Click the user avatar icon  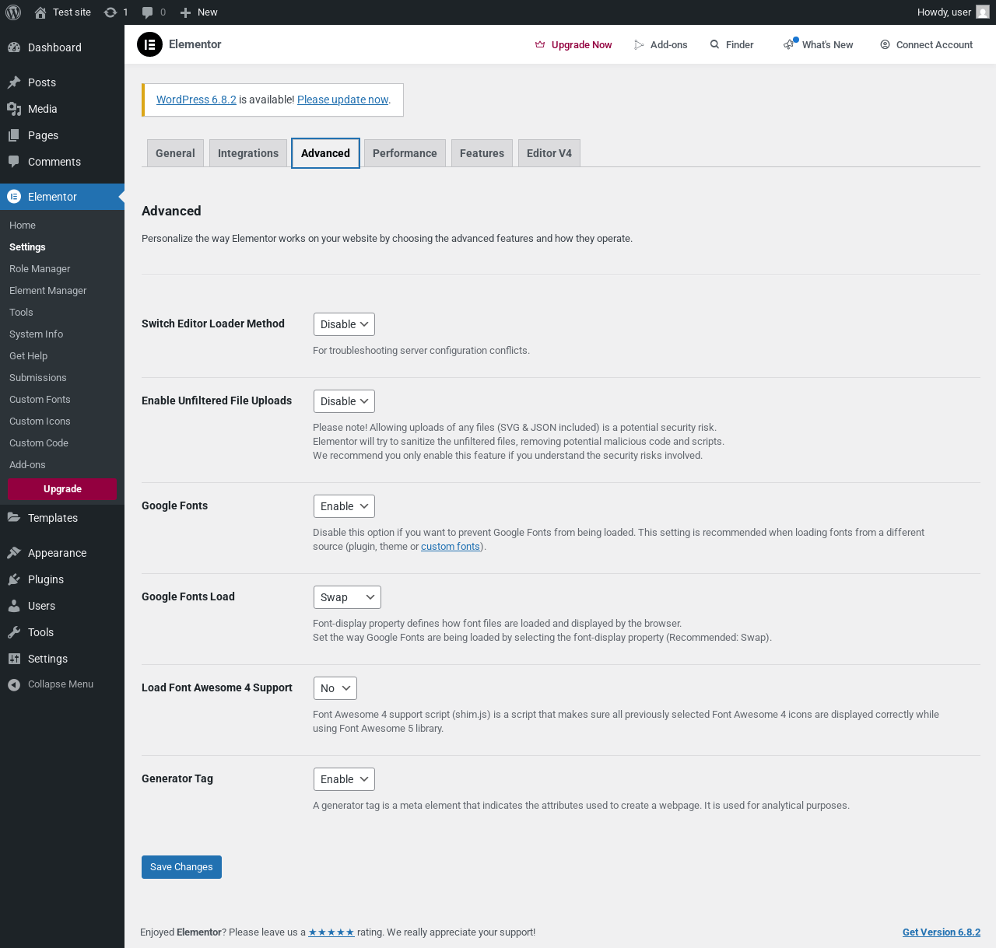(983, 12)
